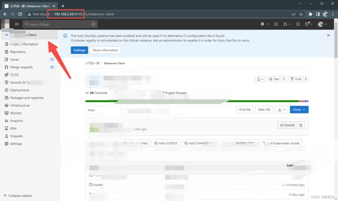Dismiss the Auto DevOps banner
This screenshot has width=338, height=201.
328,35
